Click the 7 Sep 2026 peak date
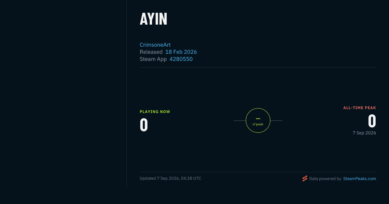 (x=364, y=133)
